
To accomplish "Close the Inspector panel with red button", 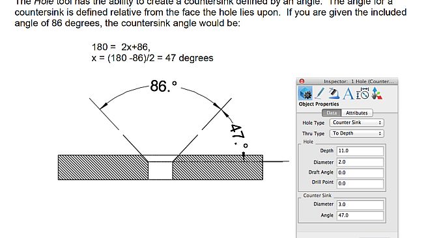I will click(x=302, y=81).
